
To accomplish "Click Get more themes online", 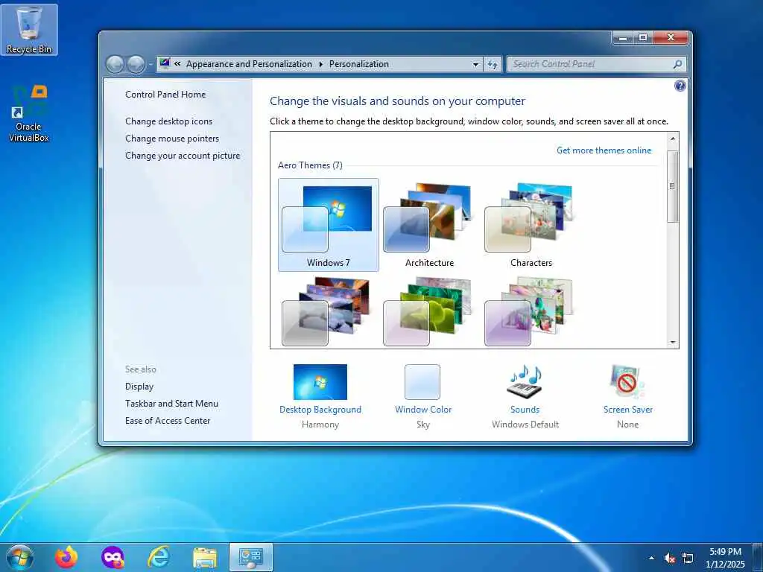I will point(604,150).
